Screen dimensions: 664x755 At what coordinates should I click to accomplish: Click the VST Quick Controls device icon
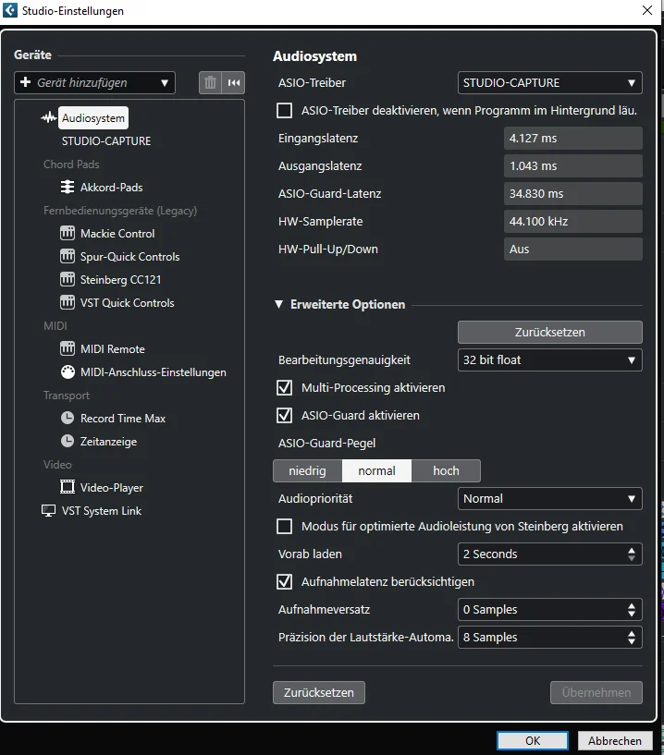coord(68,302)
